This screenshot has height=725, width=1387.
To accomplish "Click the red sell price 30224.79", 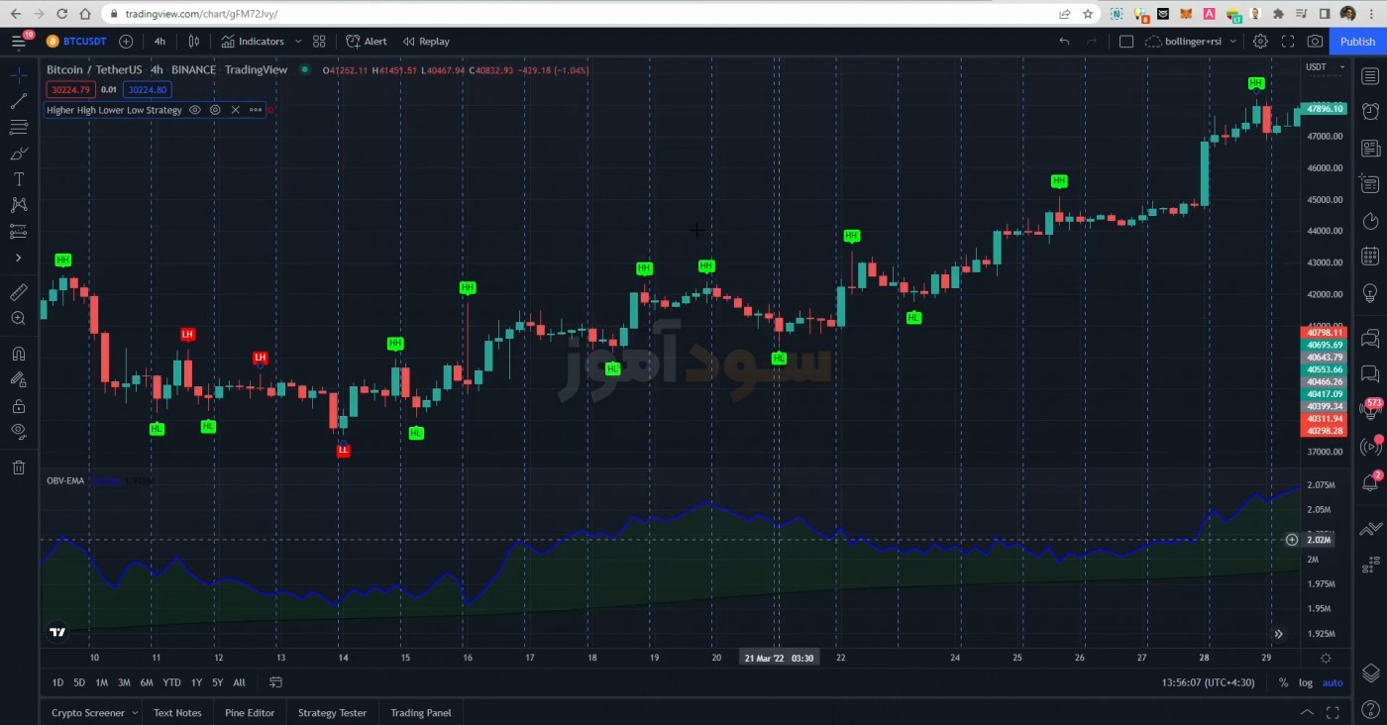I will [70, 90].
